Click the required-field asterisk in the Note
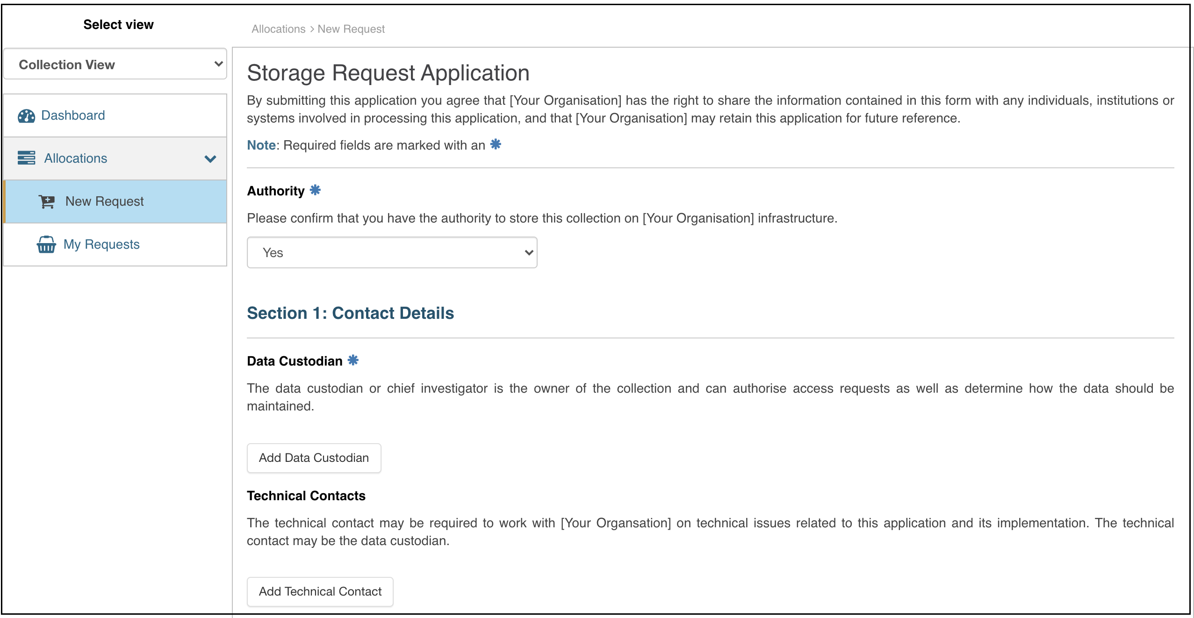 click(496, 144)
